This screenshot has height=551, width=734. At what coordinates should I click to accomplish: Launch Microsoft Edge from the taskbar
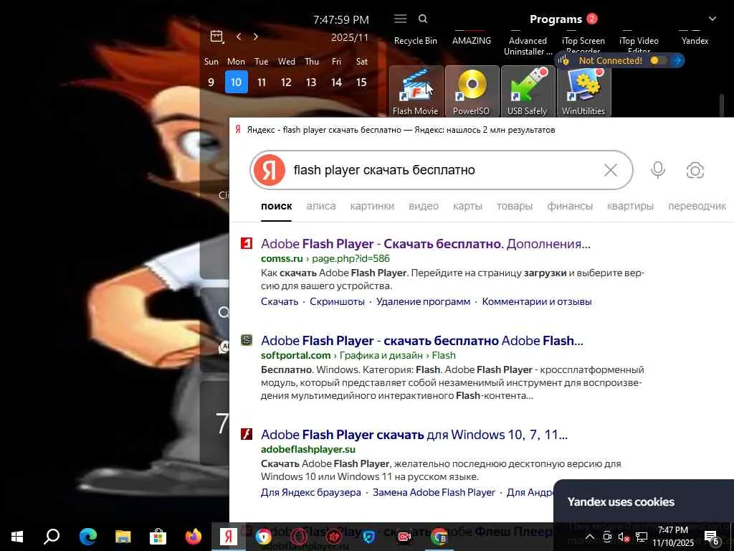tap(87, 537)
